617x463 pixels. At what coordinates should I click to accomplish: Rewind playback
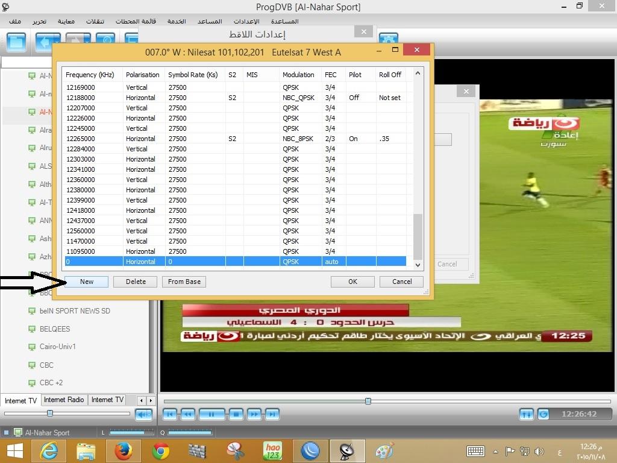[x=188, y=414]
